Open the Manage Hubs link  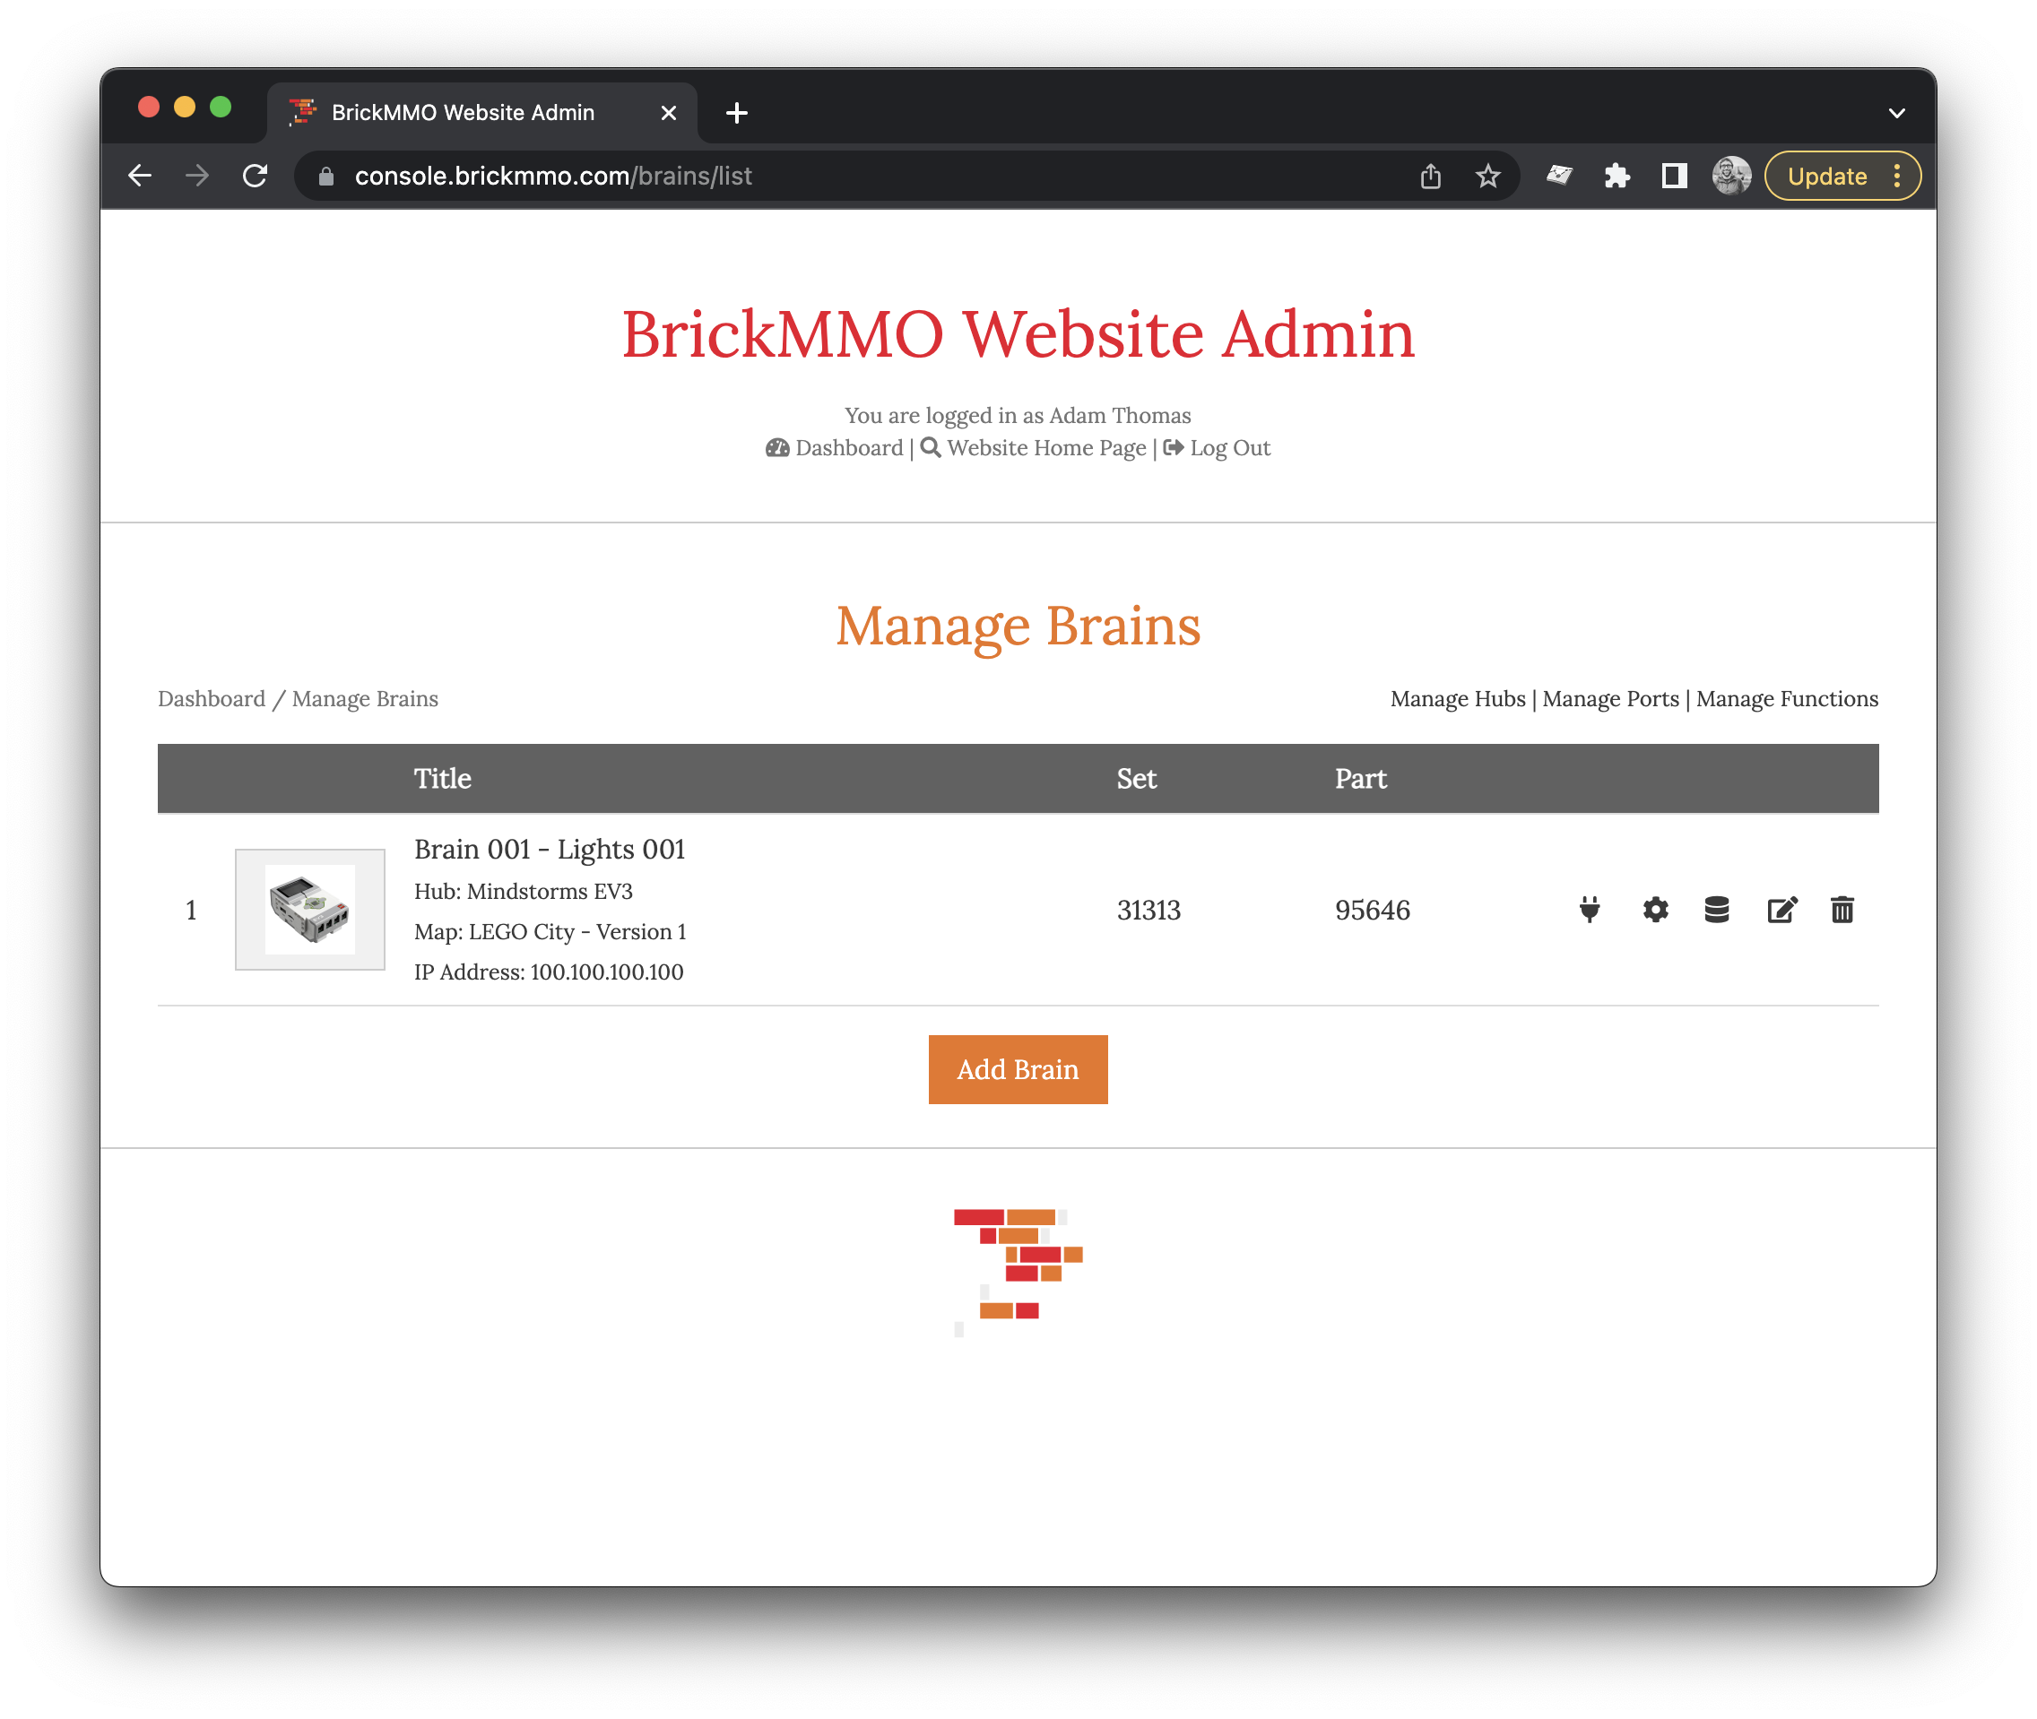(1457, 699)
